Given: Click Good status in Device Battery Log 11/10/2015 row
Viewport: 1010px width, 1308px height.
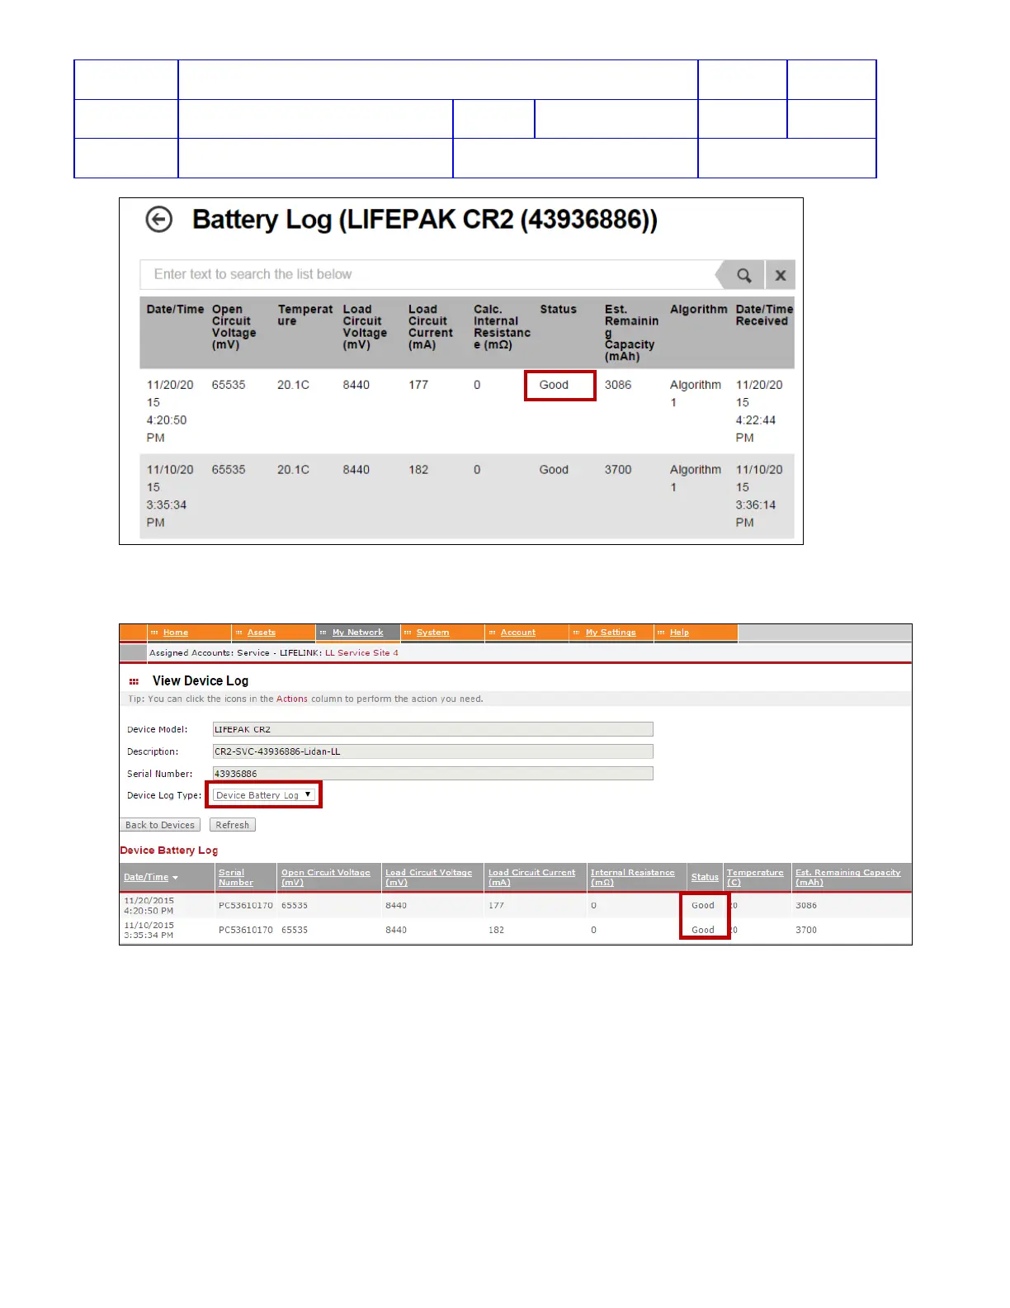Looking at the screenshot, I should coord(703,931).
